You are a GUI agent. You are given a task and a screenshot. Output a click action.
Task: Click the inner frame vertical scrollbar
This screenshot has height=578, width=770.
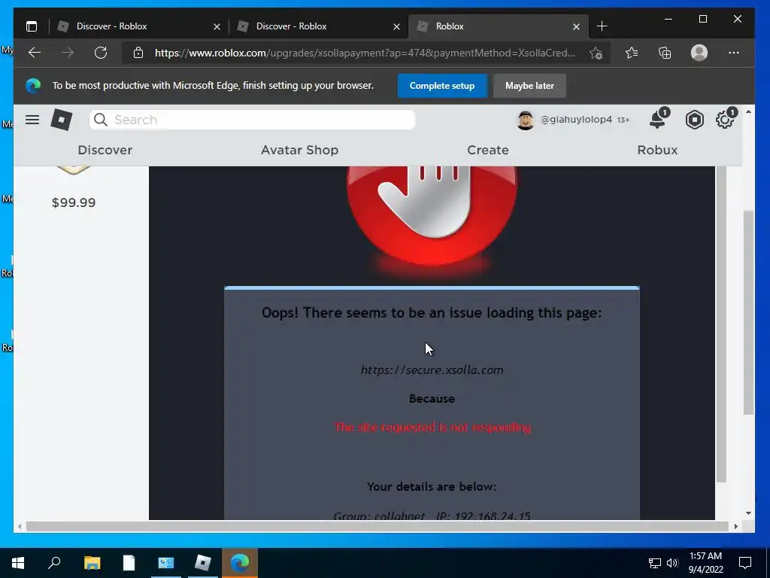720,324
